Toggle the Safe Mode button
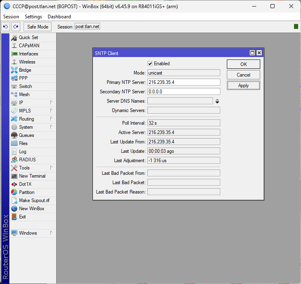Viewport: 301px width, 284px height. 37,26
